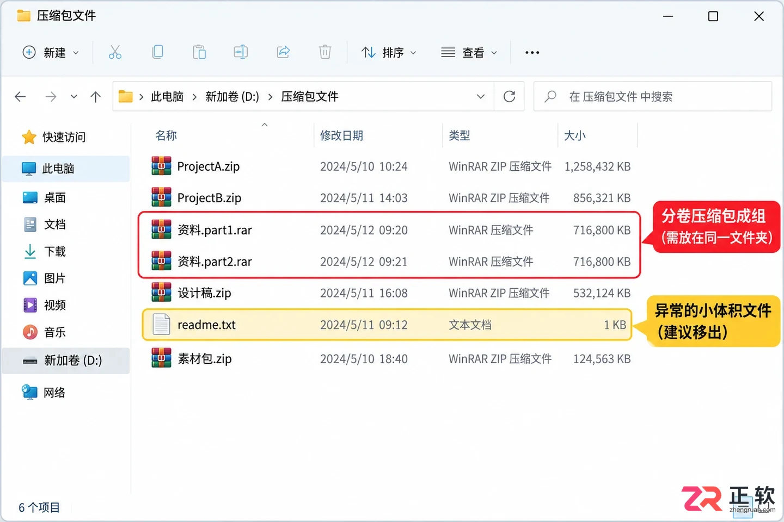784x522 pixels.
Task: Refresh the current folder view
Action: point(510,96)
